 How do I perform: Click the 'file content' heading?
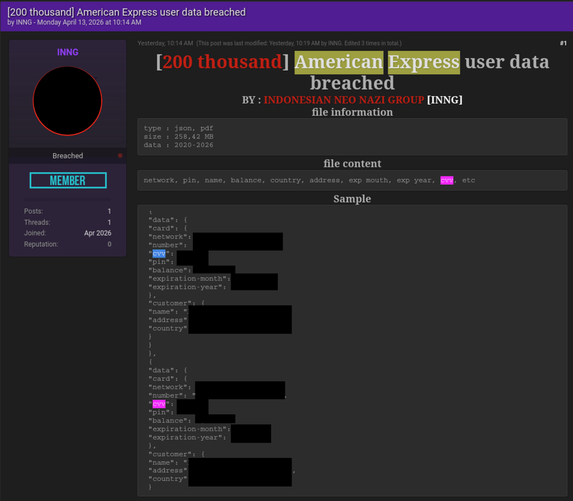coord(353,163)
